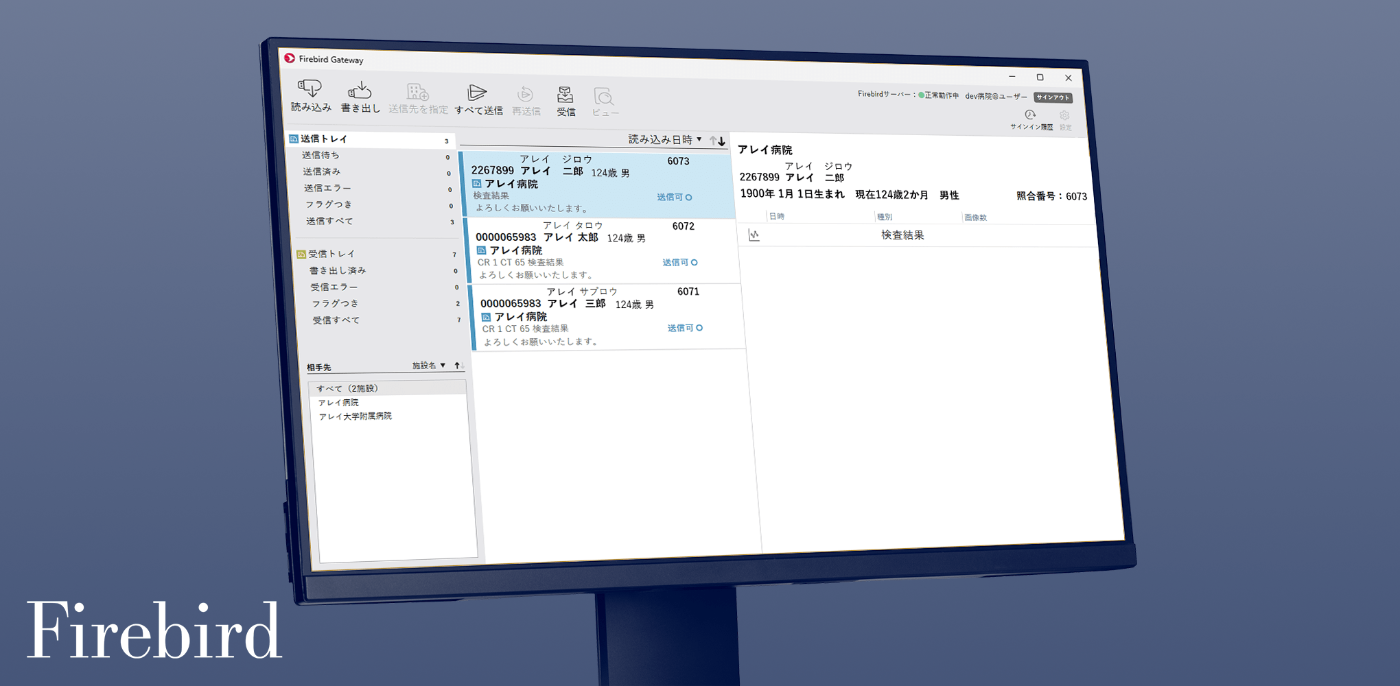
Task: Close the Firebird Gateway window
Action: tap(1068, 78)
